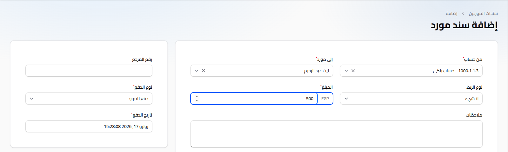This screenshot has height=152, width=508.
Task: Increase the amount with the up arrow
Action: tap(197, 97)
